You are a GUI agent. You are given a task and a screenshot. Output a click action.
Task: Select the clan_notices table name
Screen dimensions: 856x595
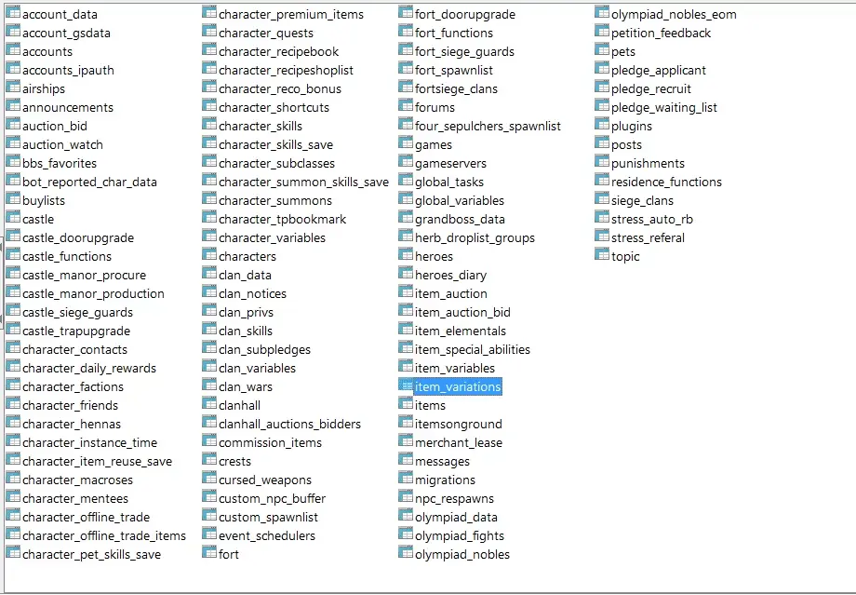coord(252,294)
